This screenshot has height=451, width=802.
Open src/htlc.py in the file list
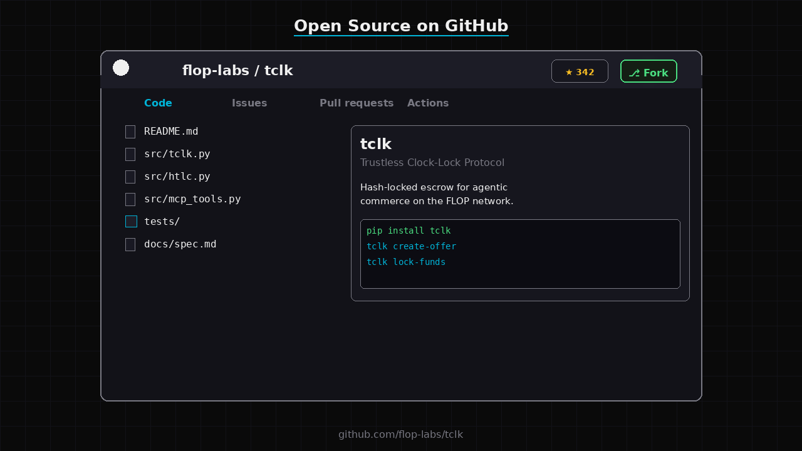(177, 177)
